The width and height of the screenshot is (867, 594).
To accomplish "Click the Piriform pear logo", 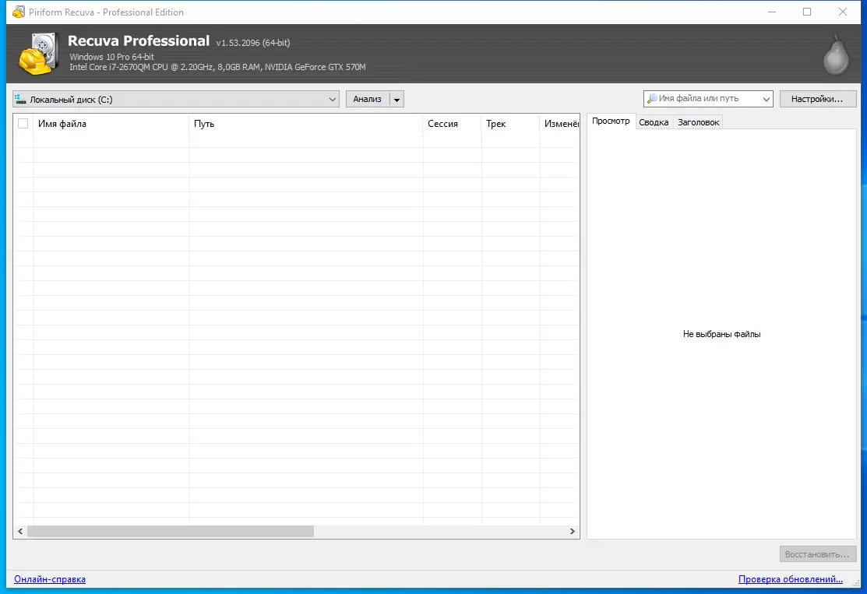I will [x=836, y=54].
